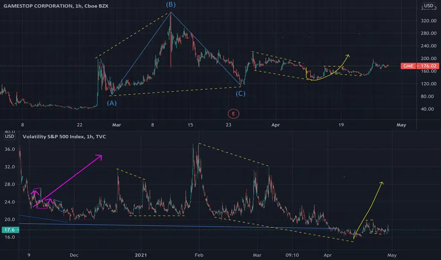
Task: Click the 16.0 value on Volatility axis
Action: pyautogui.click(x=9, y=237)
